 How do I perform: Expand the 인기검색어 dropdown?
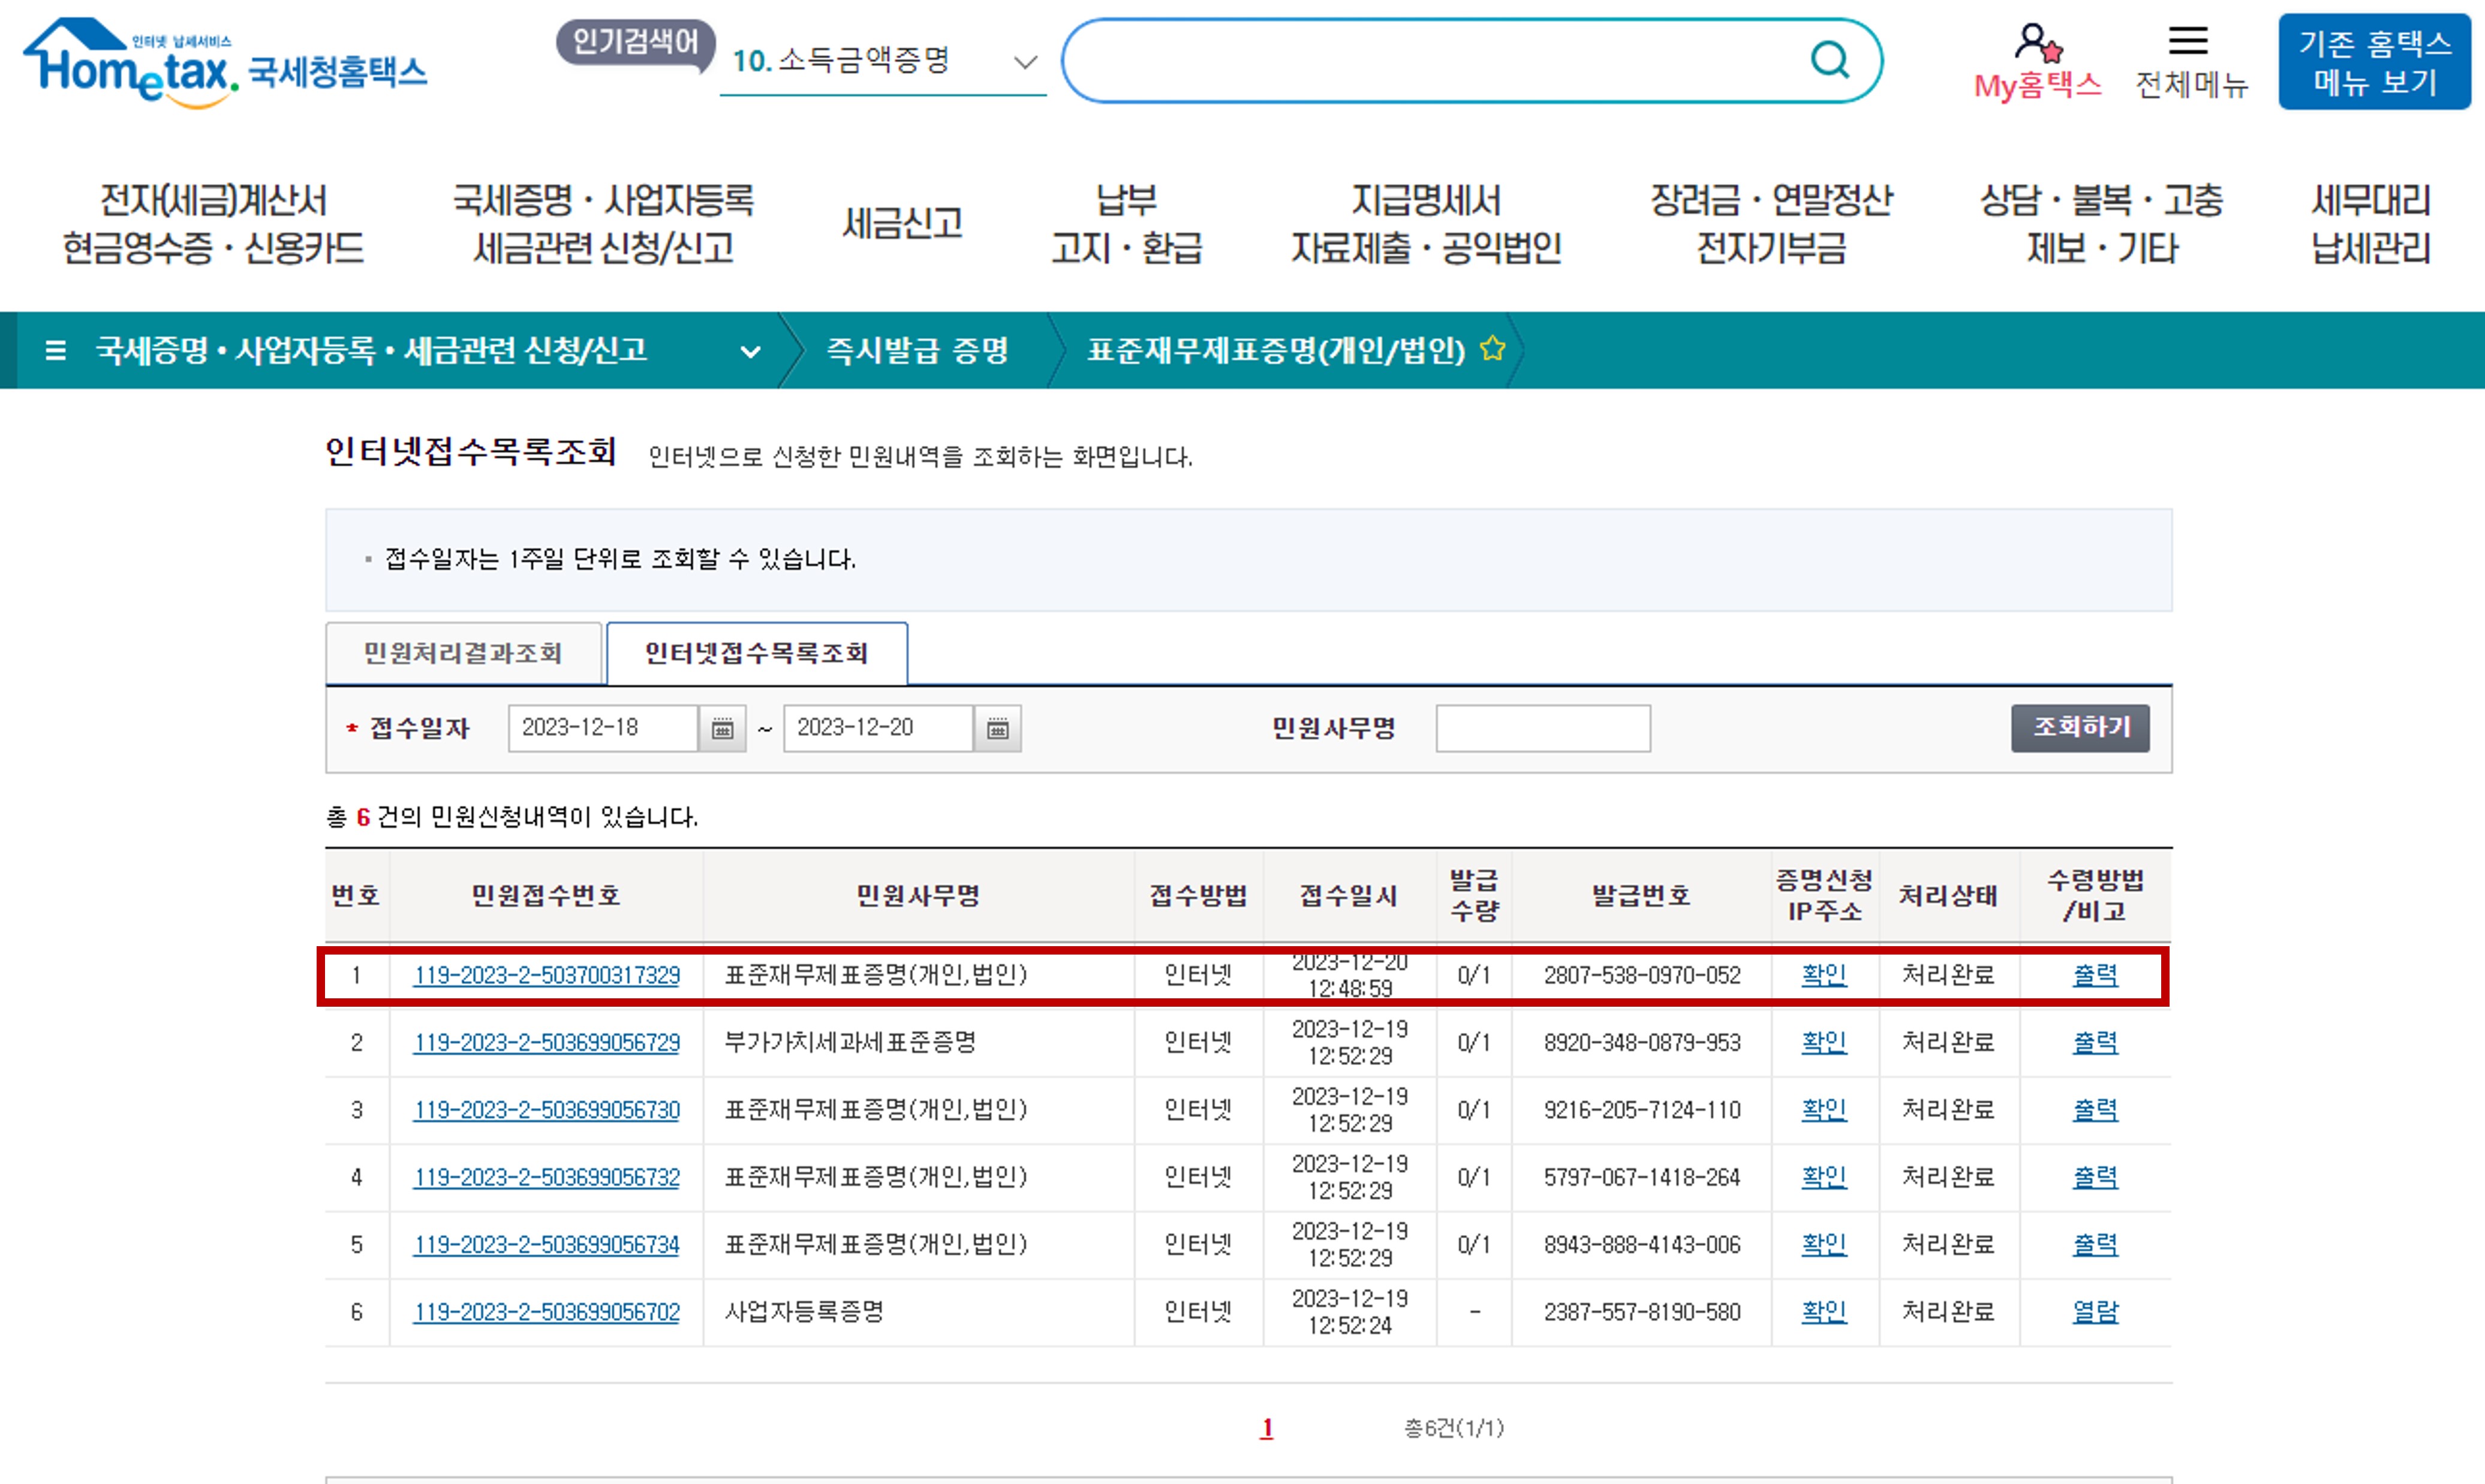(x=1025, y=62)
